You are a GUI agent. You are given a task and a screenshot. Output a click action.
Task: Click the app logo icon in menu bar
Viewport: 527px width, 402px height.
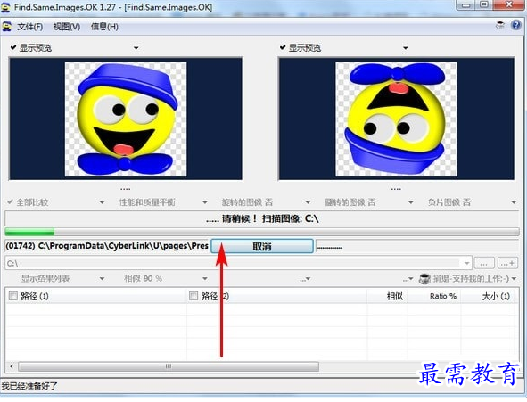pos(7,27)
